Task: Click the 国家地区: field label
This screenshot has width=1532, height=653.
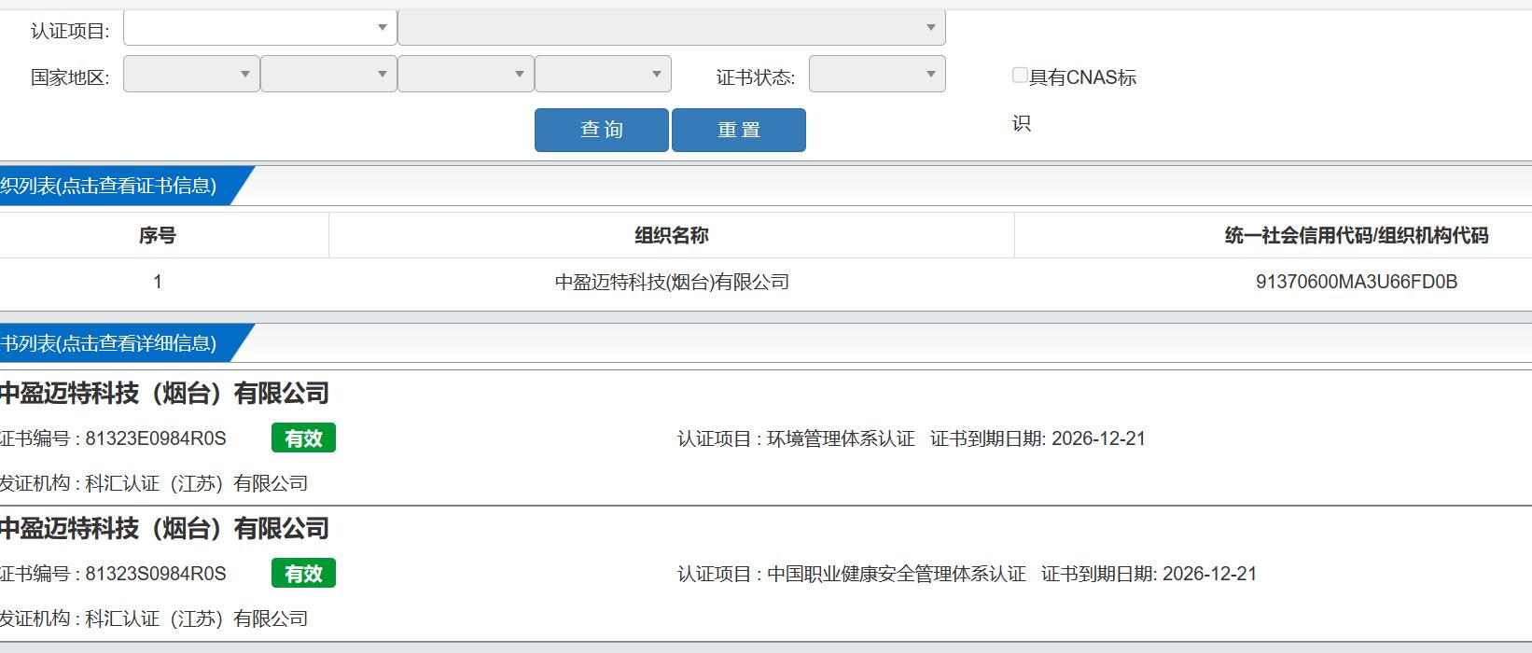Action: 70,77
